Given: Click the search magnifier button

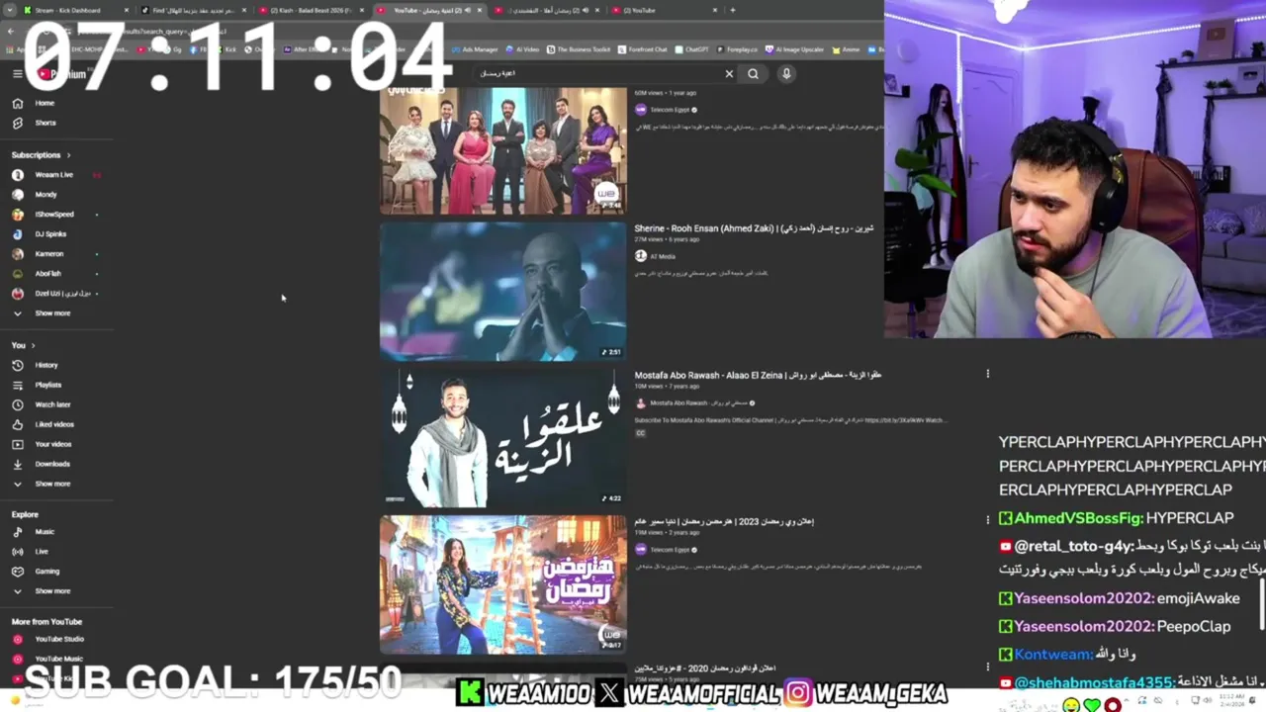Looking at the screenshot, I should (754, 73).
